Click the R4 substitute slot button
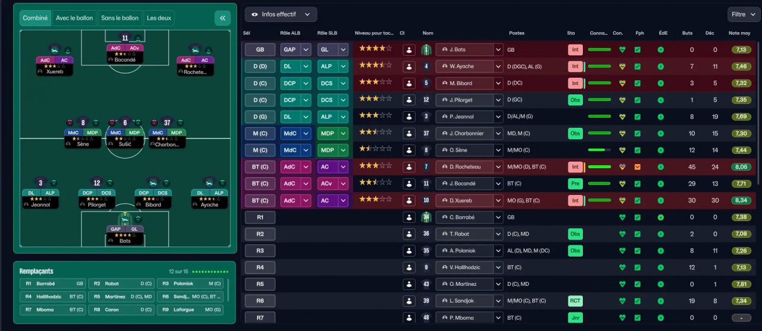The height and width of the screenshot is (331, 762). point(260,267)
